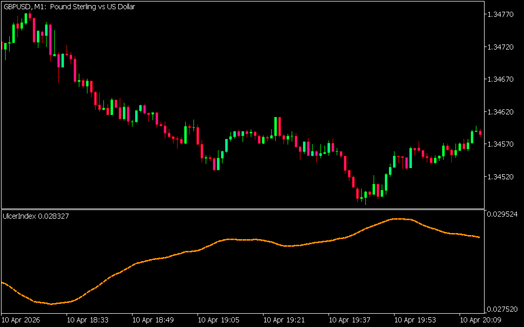Select the 10 Apr 19:53 time label

pyautogui.click(x=414, y=320)
